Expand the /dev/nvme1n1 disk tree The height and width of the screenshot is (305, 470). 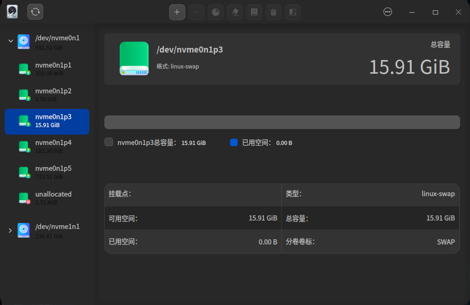10,230
